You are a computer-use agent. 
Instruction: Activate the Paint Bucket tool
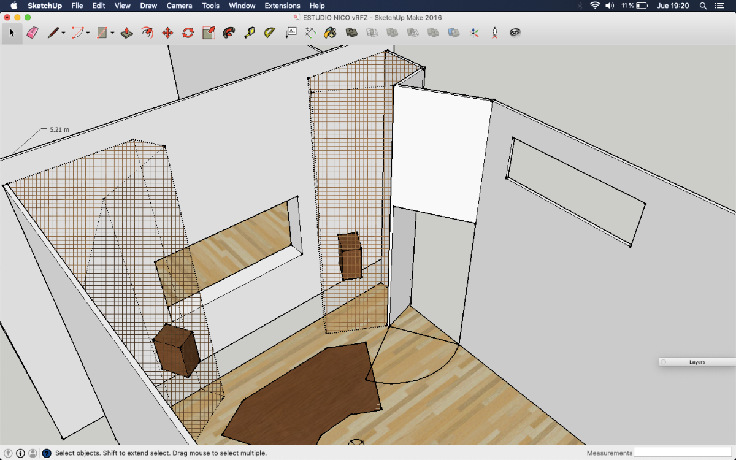tap(331, 33)
